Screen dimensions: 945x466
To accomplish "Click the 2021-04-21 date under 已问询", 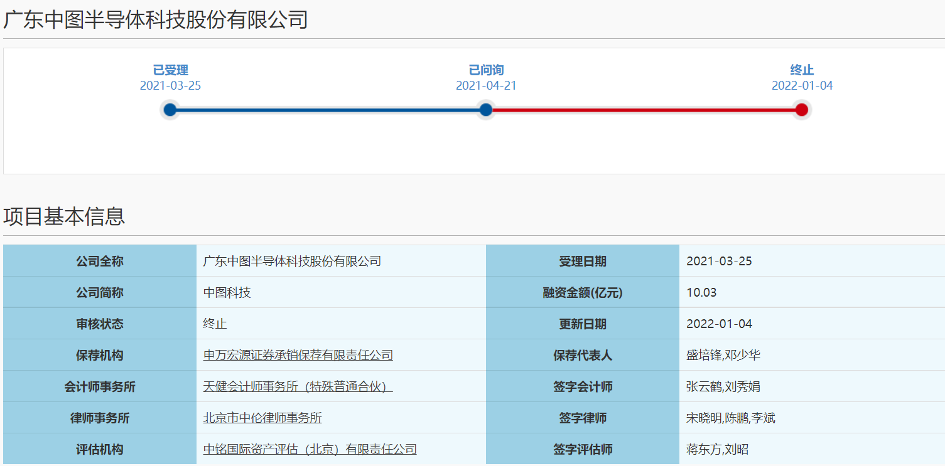I will [487, 86].
